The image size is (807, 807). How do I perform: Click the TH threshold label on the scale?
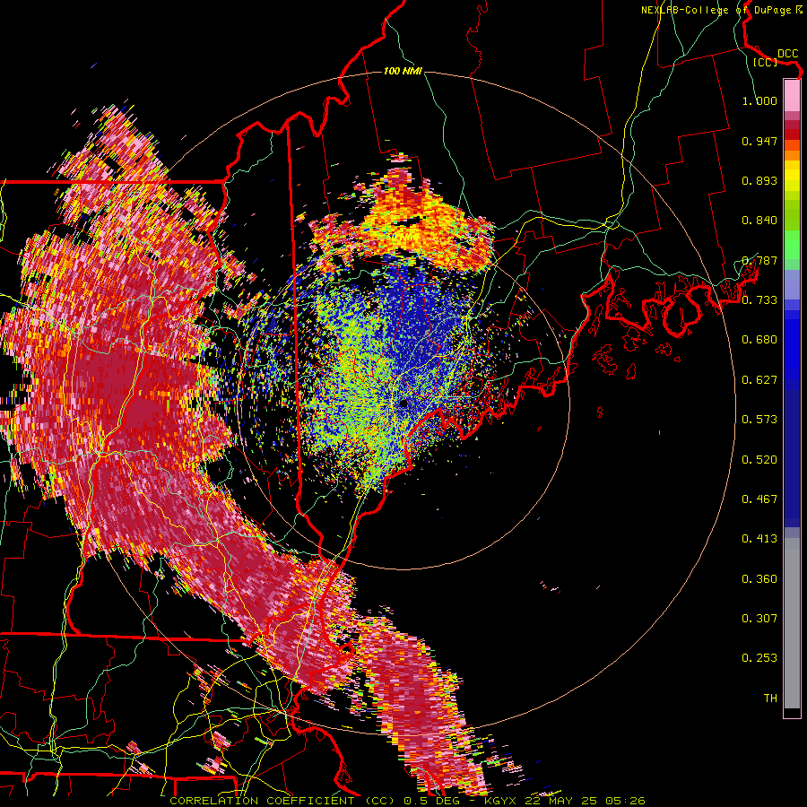pyautogui.click(x=770, y=699)
